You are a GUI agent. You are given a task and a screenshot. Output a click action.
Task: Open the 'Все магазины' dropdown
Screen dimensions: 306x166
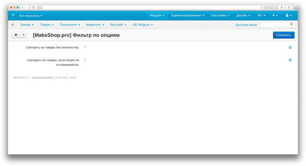[x=31, y=16]
